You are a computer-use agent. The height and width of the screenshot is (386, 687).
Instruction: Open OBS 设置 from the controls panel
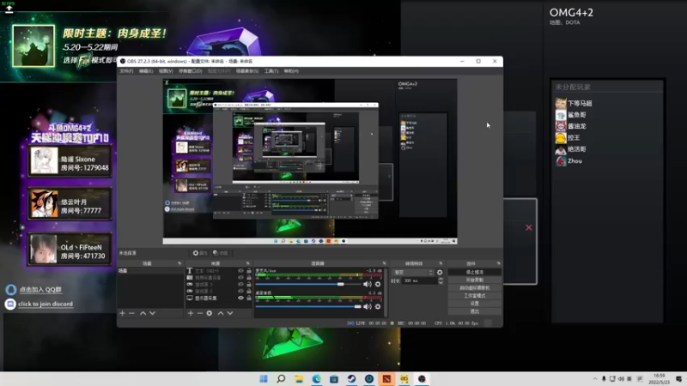coord(475,304)
